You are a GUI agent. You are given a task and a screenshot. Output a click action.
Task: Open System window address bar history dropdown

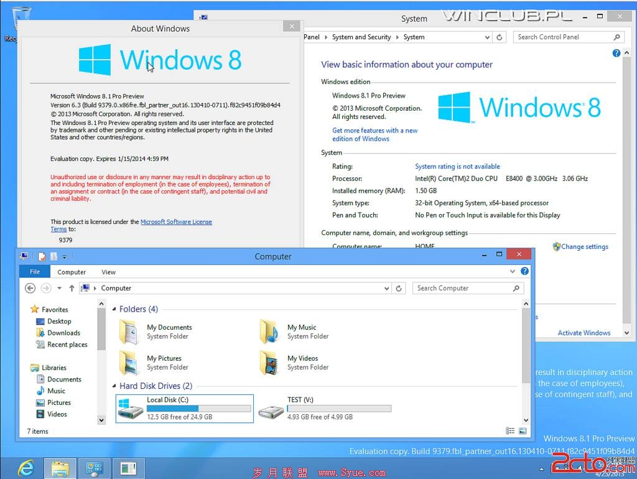[x=487, y=37]
